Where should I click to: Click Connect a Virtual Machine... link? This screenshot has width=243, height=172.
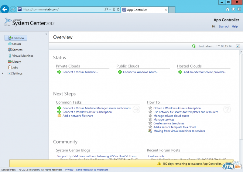80,72
